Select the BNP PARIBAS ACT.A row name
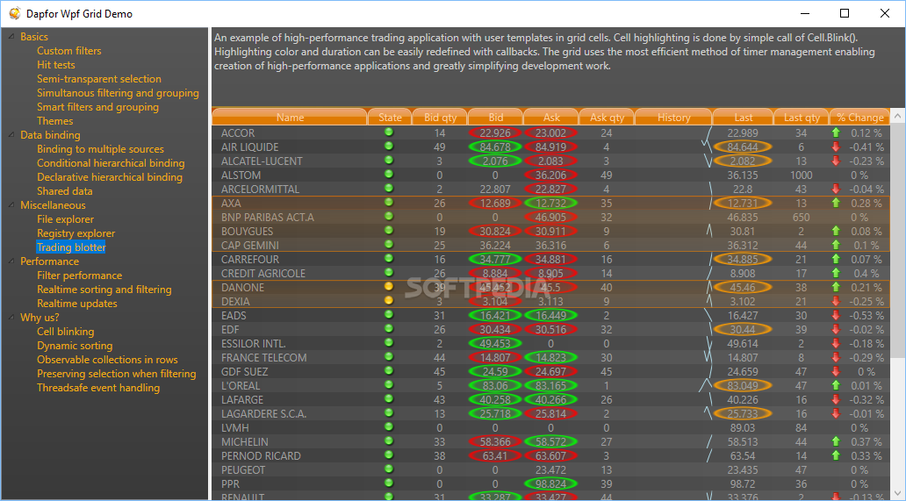 (x=268, y=217)
